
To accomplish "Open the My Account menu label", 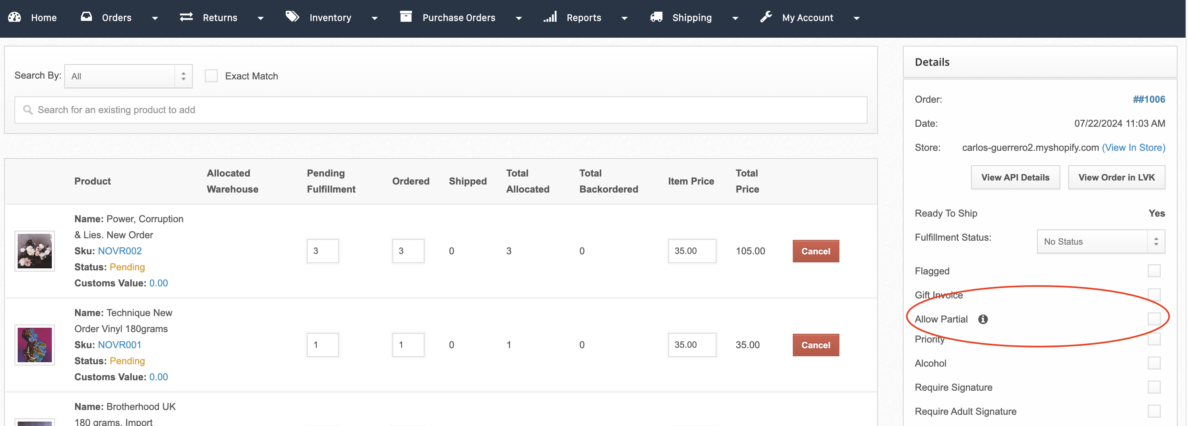I will (808, 18).
